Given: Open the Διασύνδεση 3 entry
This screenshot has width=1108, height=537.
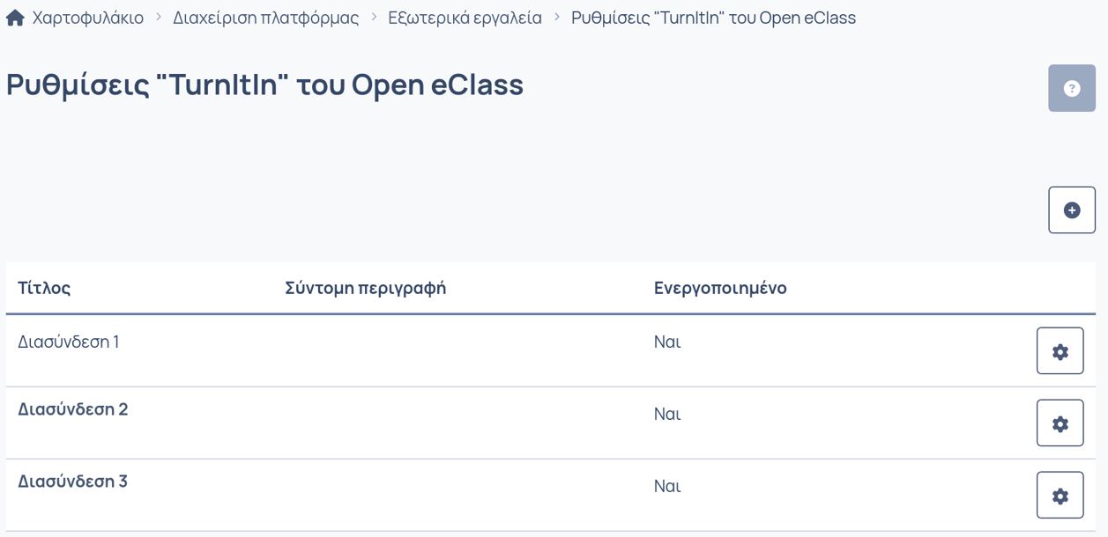Looking at the screenshot, I should click(x=73, y=482).
